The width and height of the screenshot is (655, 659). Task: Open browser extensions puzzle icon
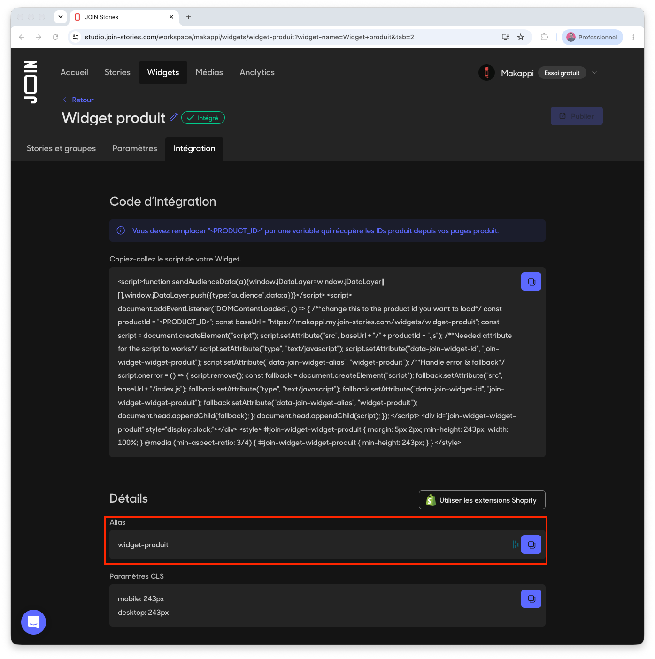[x=544, y=37]
